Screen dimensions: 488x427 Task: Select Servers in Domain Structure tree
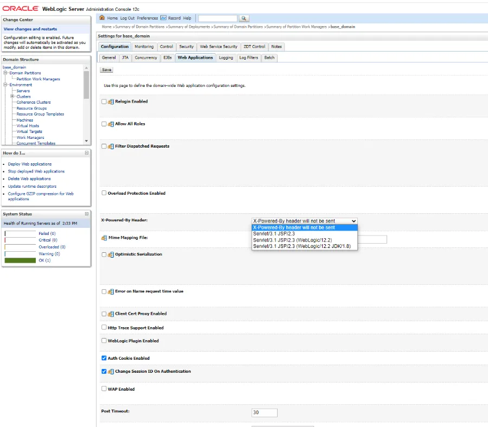(23, 91)
